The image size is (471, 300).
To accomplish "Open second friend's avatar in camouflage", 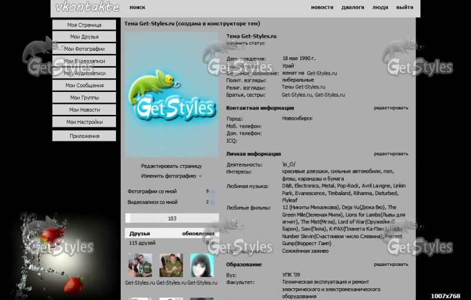I will [x=171, y=266].
